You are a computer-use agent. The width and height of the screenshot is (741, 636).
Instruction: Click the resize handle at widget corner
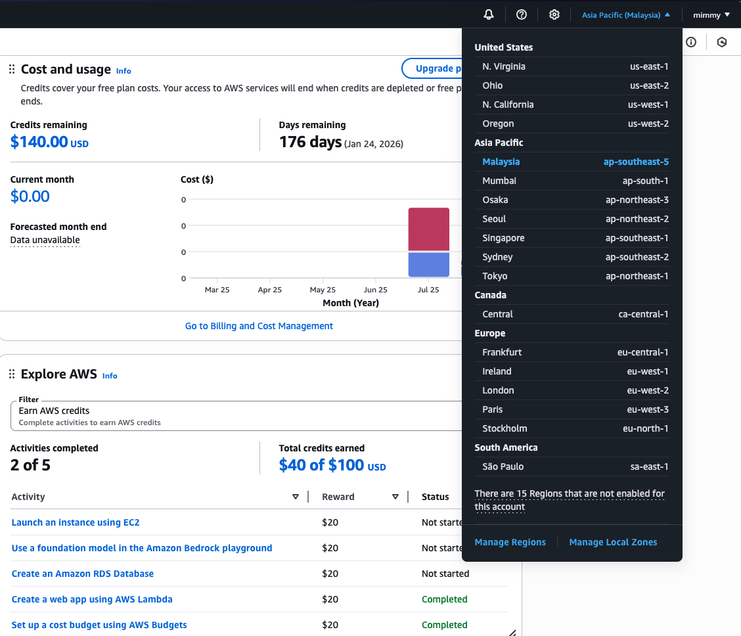pyautogui.click(x=512, y=632)
